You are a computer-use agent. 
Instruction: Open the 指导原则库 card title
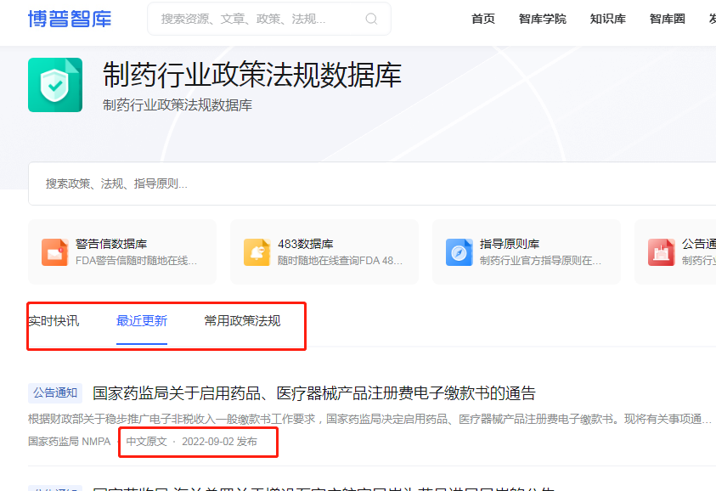click(510, 244)
